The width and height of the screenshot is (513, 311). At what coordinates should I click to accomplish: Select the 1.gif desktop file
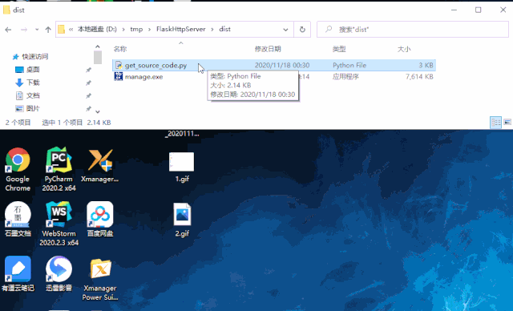182,167
